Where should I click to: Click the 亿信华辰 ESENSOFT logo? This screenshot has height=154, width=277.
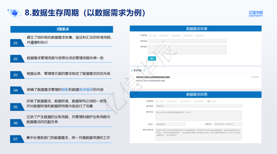(256, 14)
